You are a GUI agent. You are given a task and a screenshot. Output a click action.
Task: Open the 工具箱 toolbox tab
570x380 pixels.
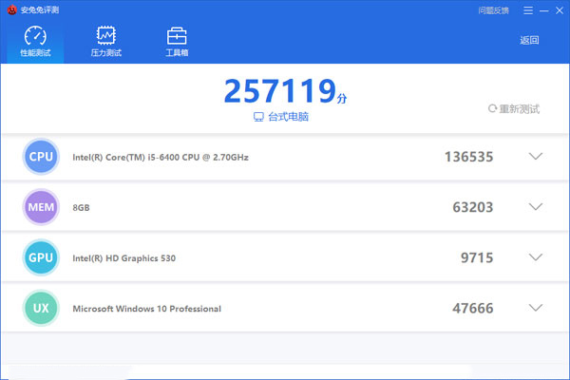tap(177, 42)
